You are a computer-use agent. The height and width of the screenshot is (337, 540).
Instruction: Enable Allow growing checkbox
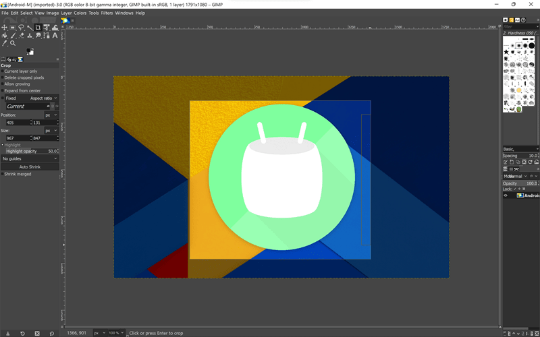pyautogui.click(x=3, y=84)
